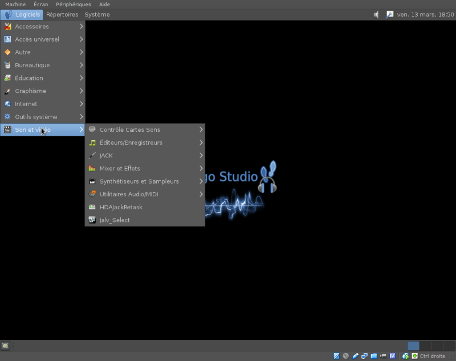Click the VirtualBox USB pen status icon
Screen dimensions: 456x361
pos(355,356)
